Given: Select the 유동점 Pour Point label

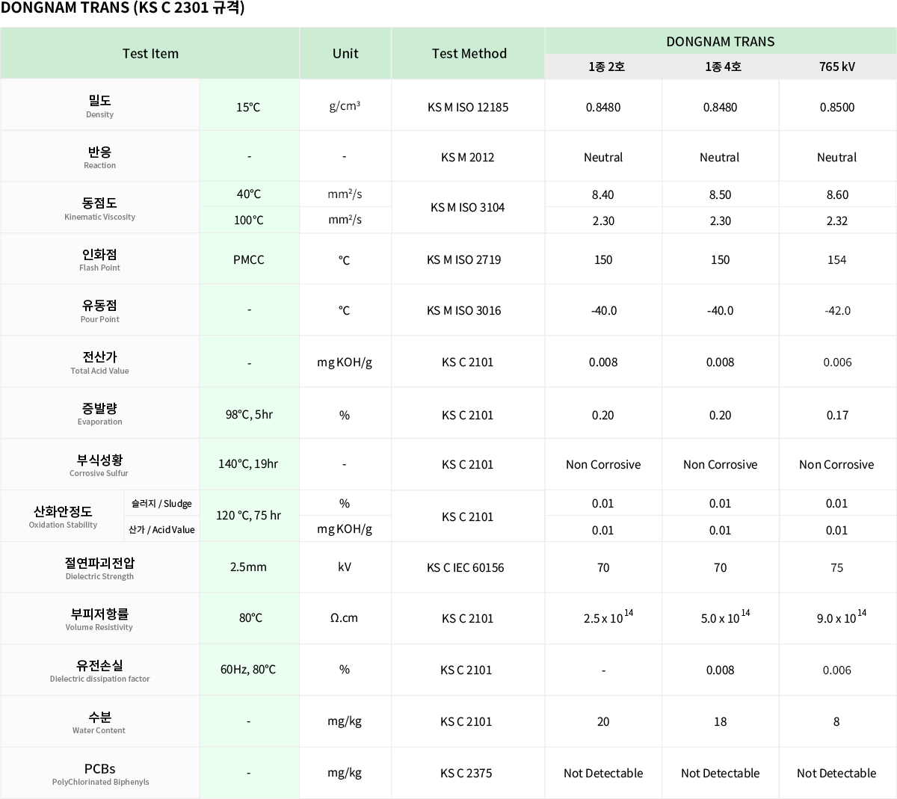Looking at the screenshot, I should click(100, 311).
